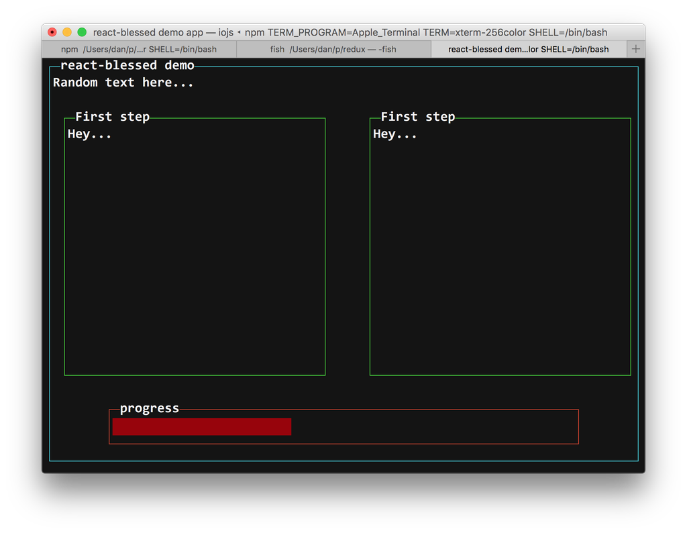Click the left box's 'First step' label

coord(112,117)
